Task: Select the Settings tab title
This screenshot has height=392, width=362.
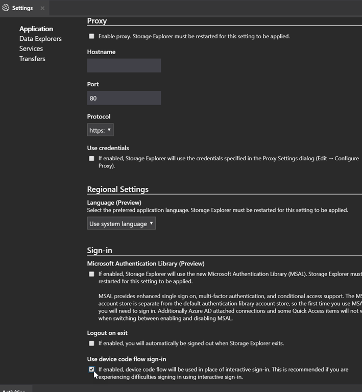Action: click(22, 8)
